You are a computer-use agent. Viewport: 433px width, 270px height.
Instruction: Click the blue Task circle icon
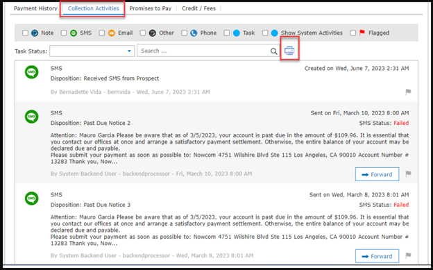coord(237,33)
